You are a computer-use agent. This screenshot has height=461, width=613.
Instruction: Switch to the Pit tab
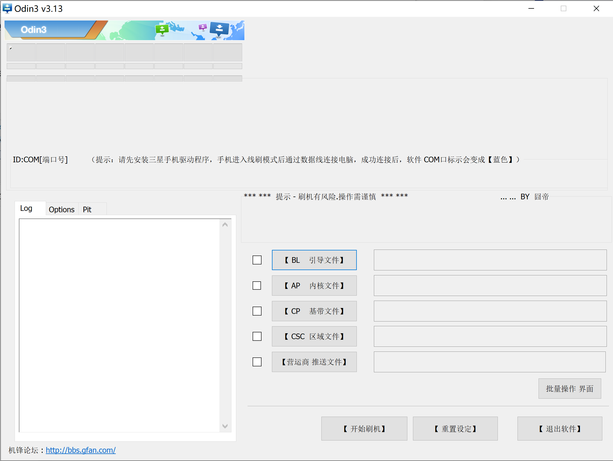(92, 209)
